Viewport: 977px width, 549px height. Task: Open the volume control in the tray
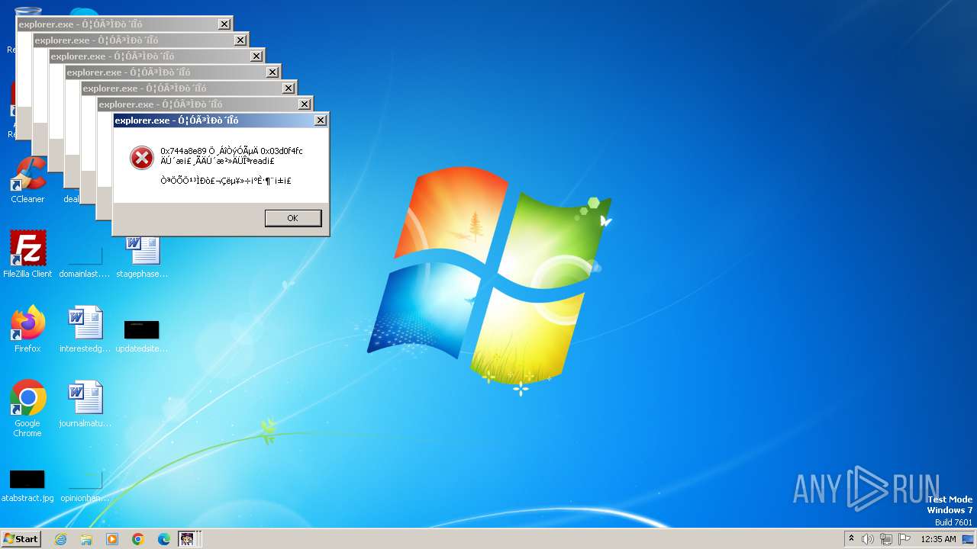(868, 539)
